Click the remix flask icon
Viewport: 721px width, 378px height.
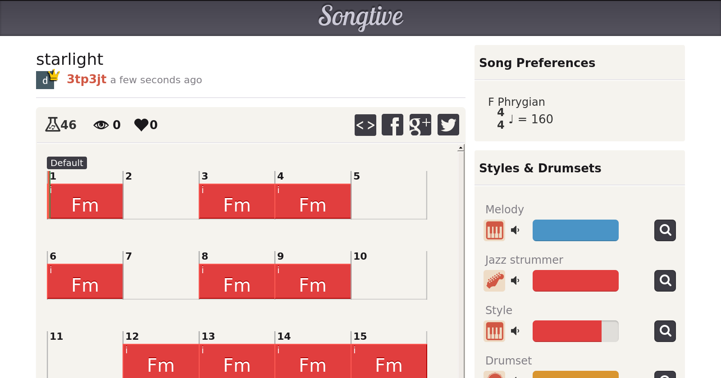pyautogui.click(x=53, y=124)
